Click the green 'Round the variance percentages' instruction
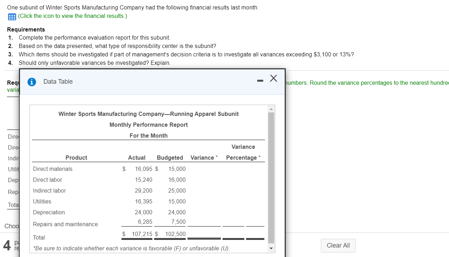 pos(367,83)
